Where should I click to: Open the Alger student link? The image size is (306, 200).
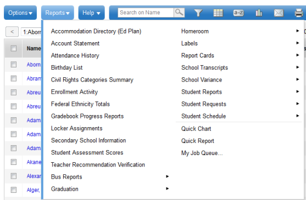point(33,190)
